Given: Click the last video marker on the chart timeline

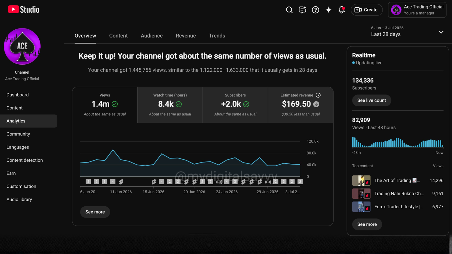Looking at the screenshot, I should pyautogui.click(x=300, y=182).
